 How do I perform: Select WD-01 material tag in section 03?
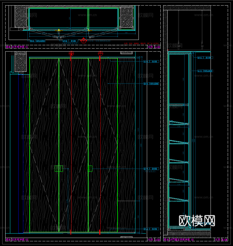pyautogui.click(x=205, y=71)
